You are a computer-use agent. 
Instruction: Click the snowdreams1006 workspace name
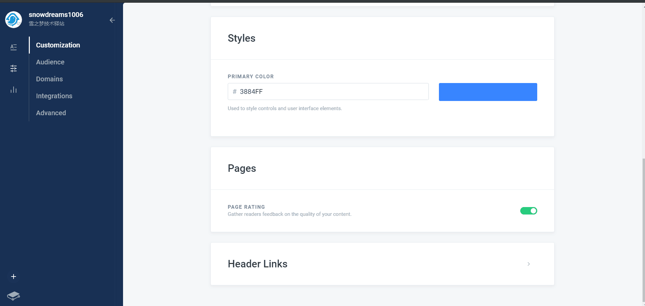[56, 15]
